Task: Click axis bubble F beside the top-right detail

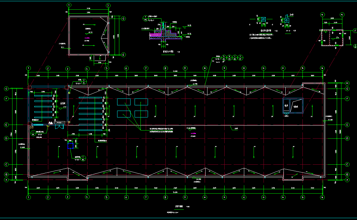Action: click(x=355, y=30)
